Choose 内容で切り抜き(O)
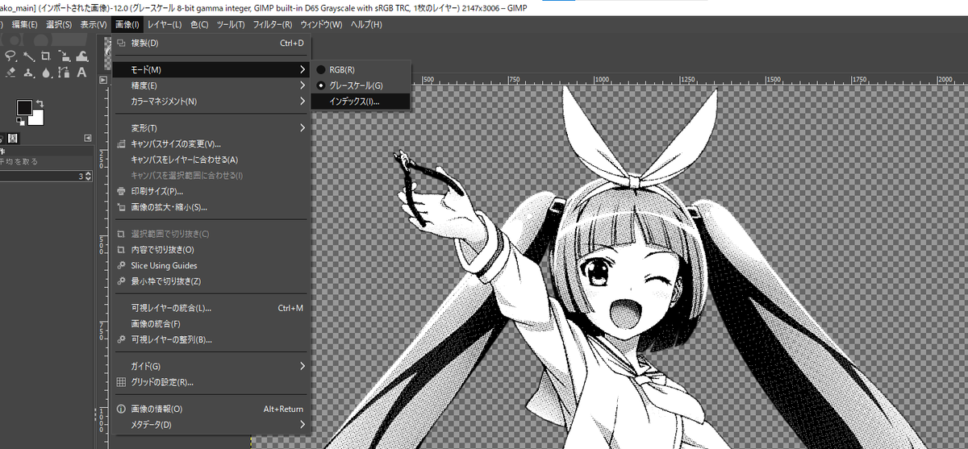Viewport: 968px width, 449px height. point(210,250)
